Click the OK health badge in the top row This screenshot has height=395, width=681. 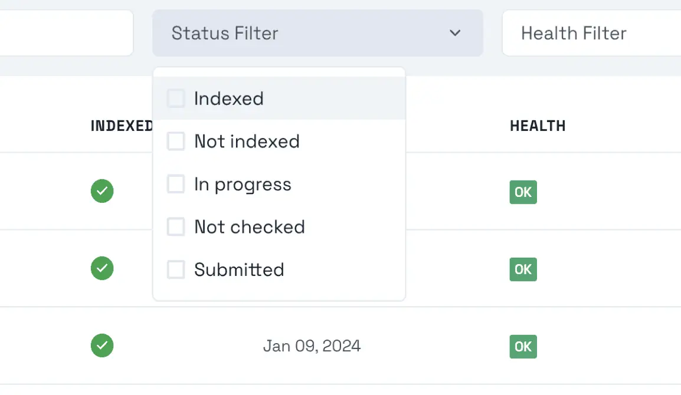click(523, 192)
